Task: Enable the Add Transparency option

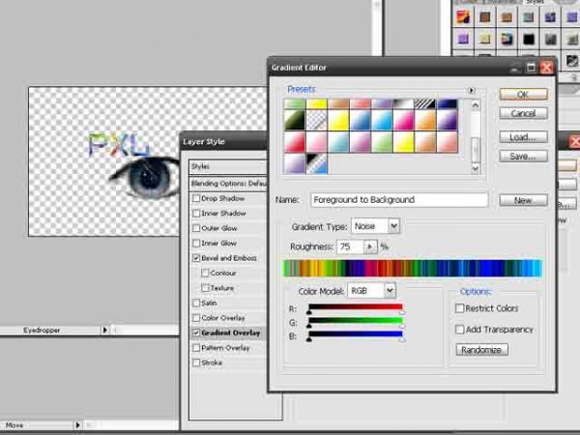Action: (x=459, y=330)
